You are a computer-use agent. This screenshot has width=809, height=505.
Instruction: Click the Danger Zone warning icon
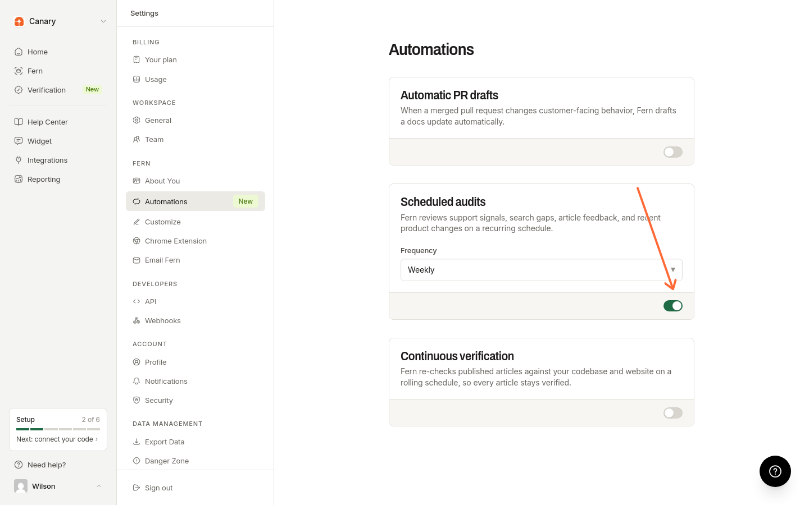[137, 461]
